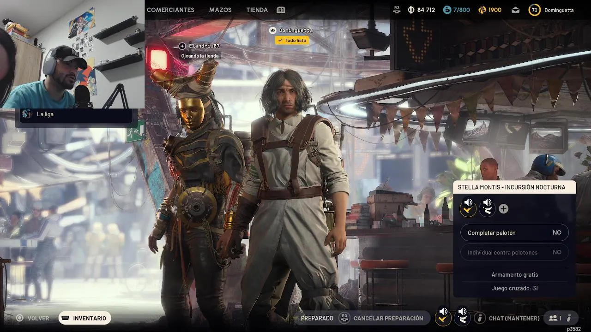Toggle the second player's voice speaker in bottom bar

coord(462,311)
